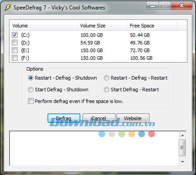Open the Website button

(133, 118)
